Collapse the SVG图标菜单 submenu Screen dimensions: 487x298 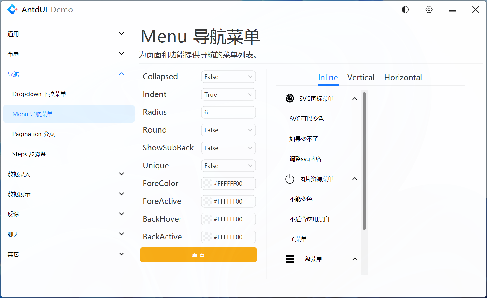point(355,98)
